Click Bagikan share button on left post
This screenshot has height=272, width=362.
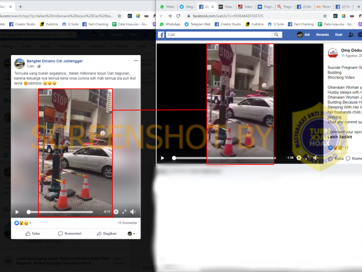point(106,234)
